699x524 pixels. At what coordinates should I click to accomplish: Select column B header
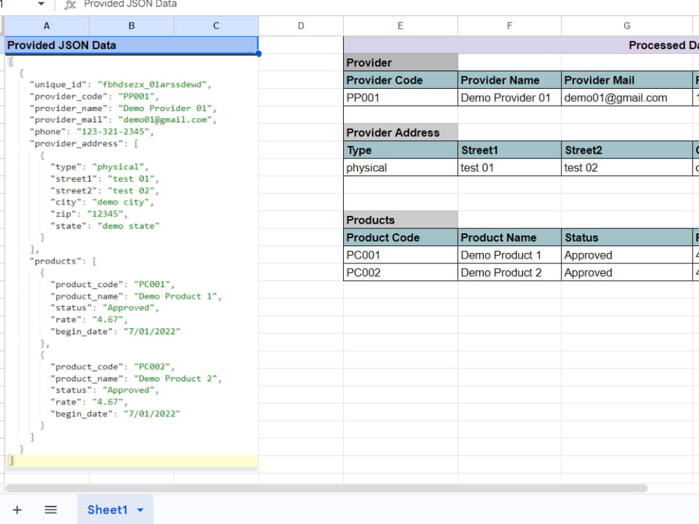click(131, 26)
